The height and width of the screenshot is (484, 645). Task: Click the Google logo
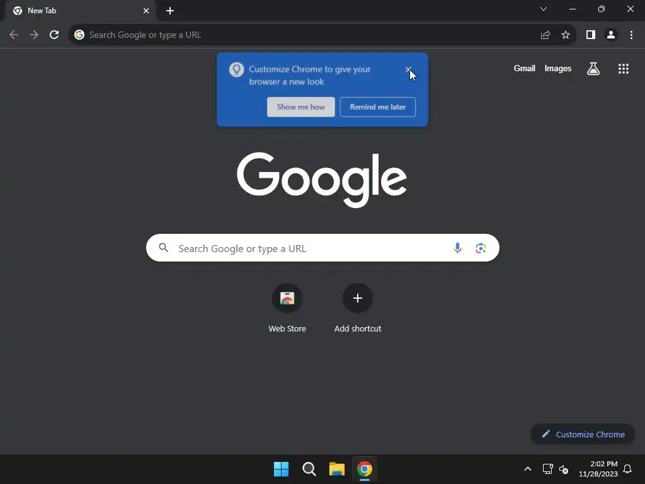click(x=322, y=180)
